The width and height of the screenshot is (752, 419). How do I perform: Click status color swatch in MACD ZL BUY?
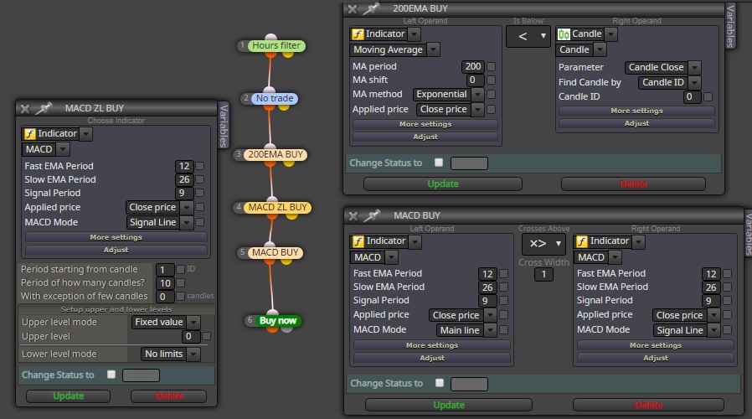pyautogui.click(x=141, y=375)
